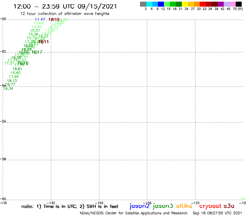Choose the yellow legend color swatch

pos(184,4)
